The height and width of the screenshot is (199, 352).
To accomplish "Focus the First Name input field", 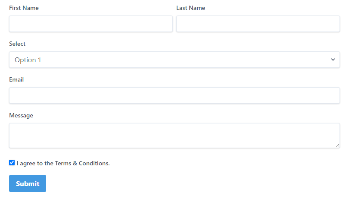I will (x=91, y=24).
